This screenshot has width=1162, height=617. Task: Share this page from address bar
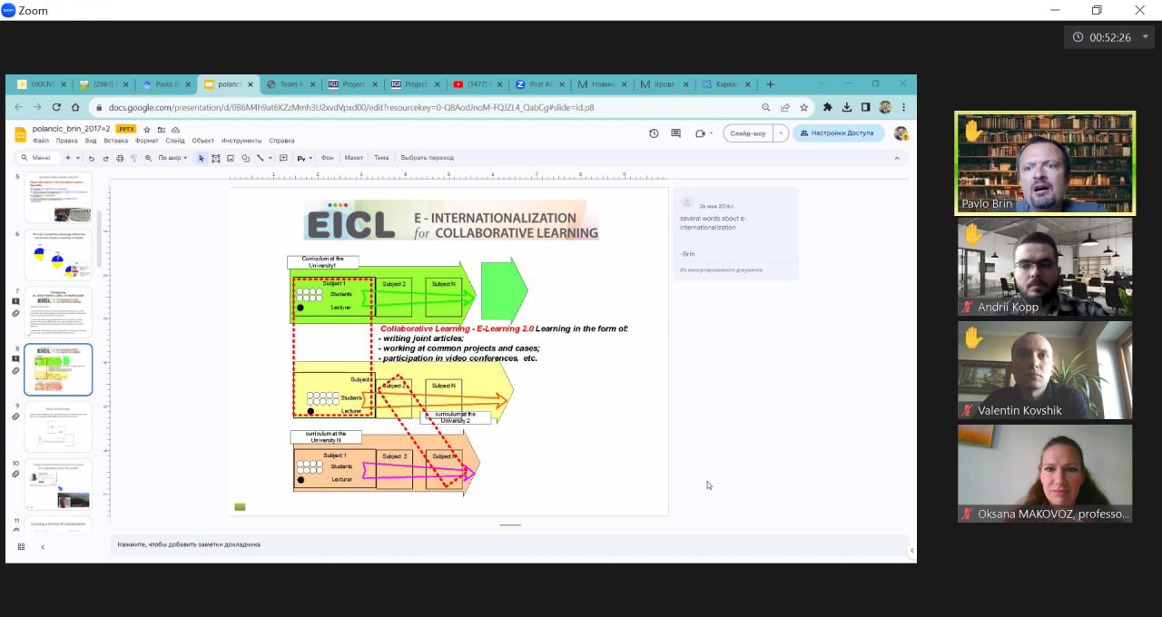785,107
